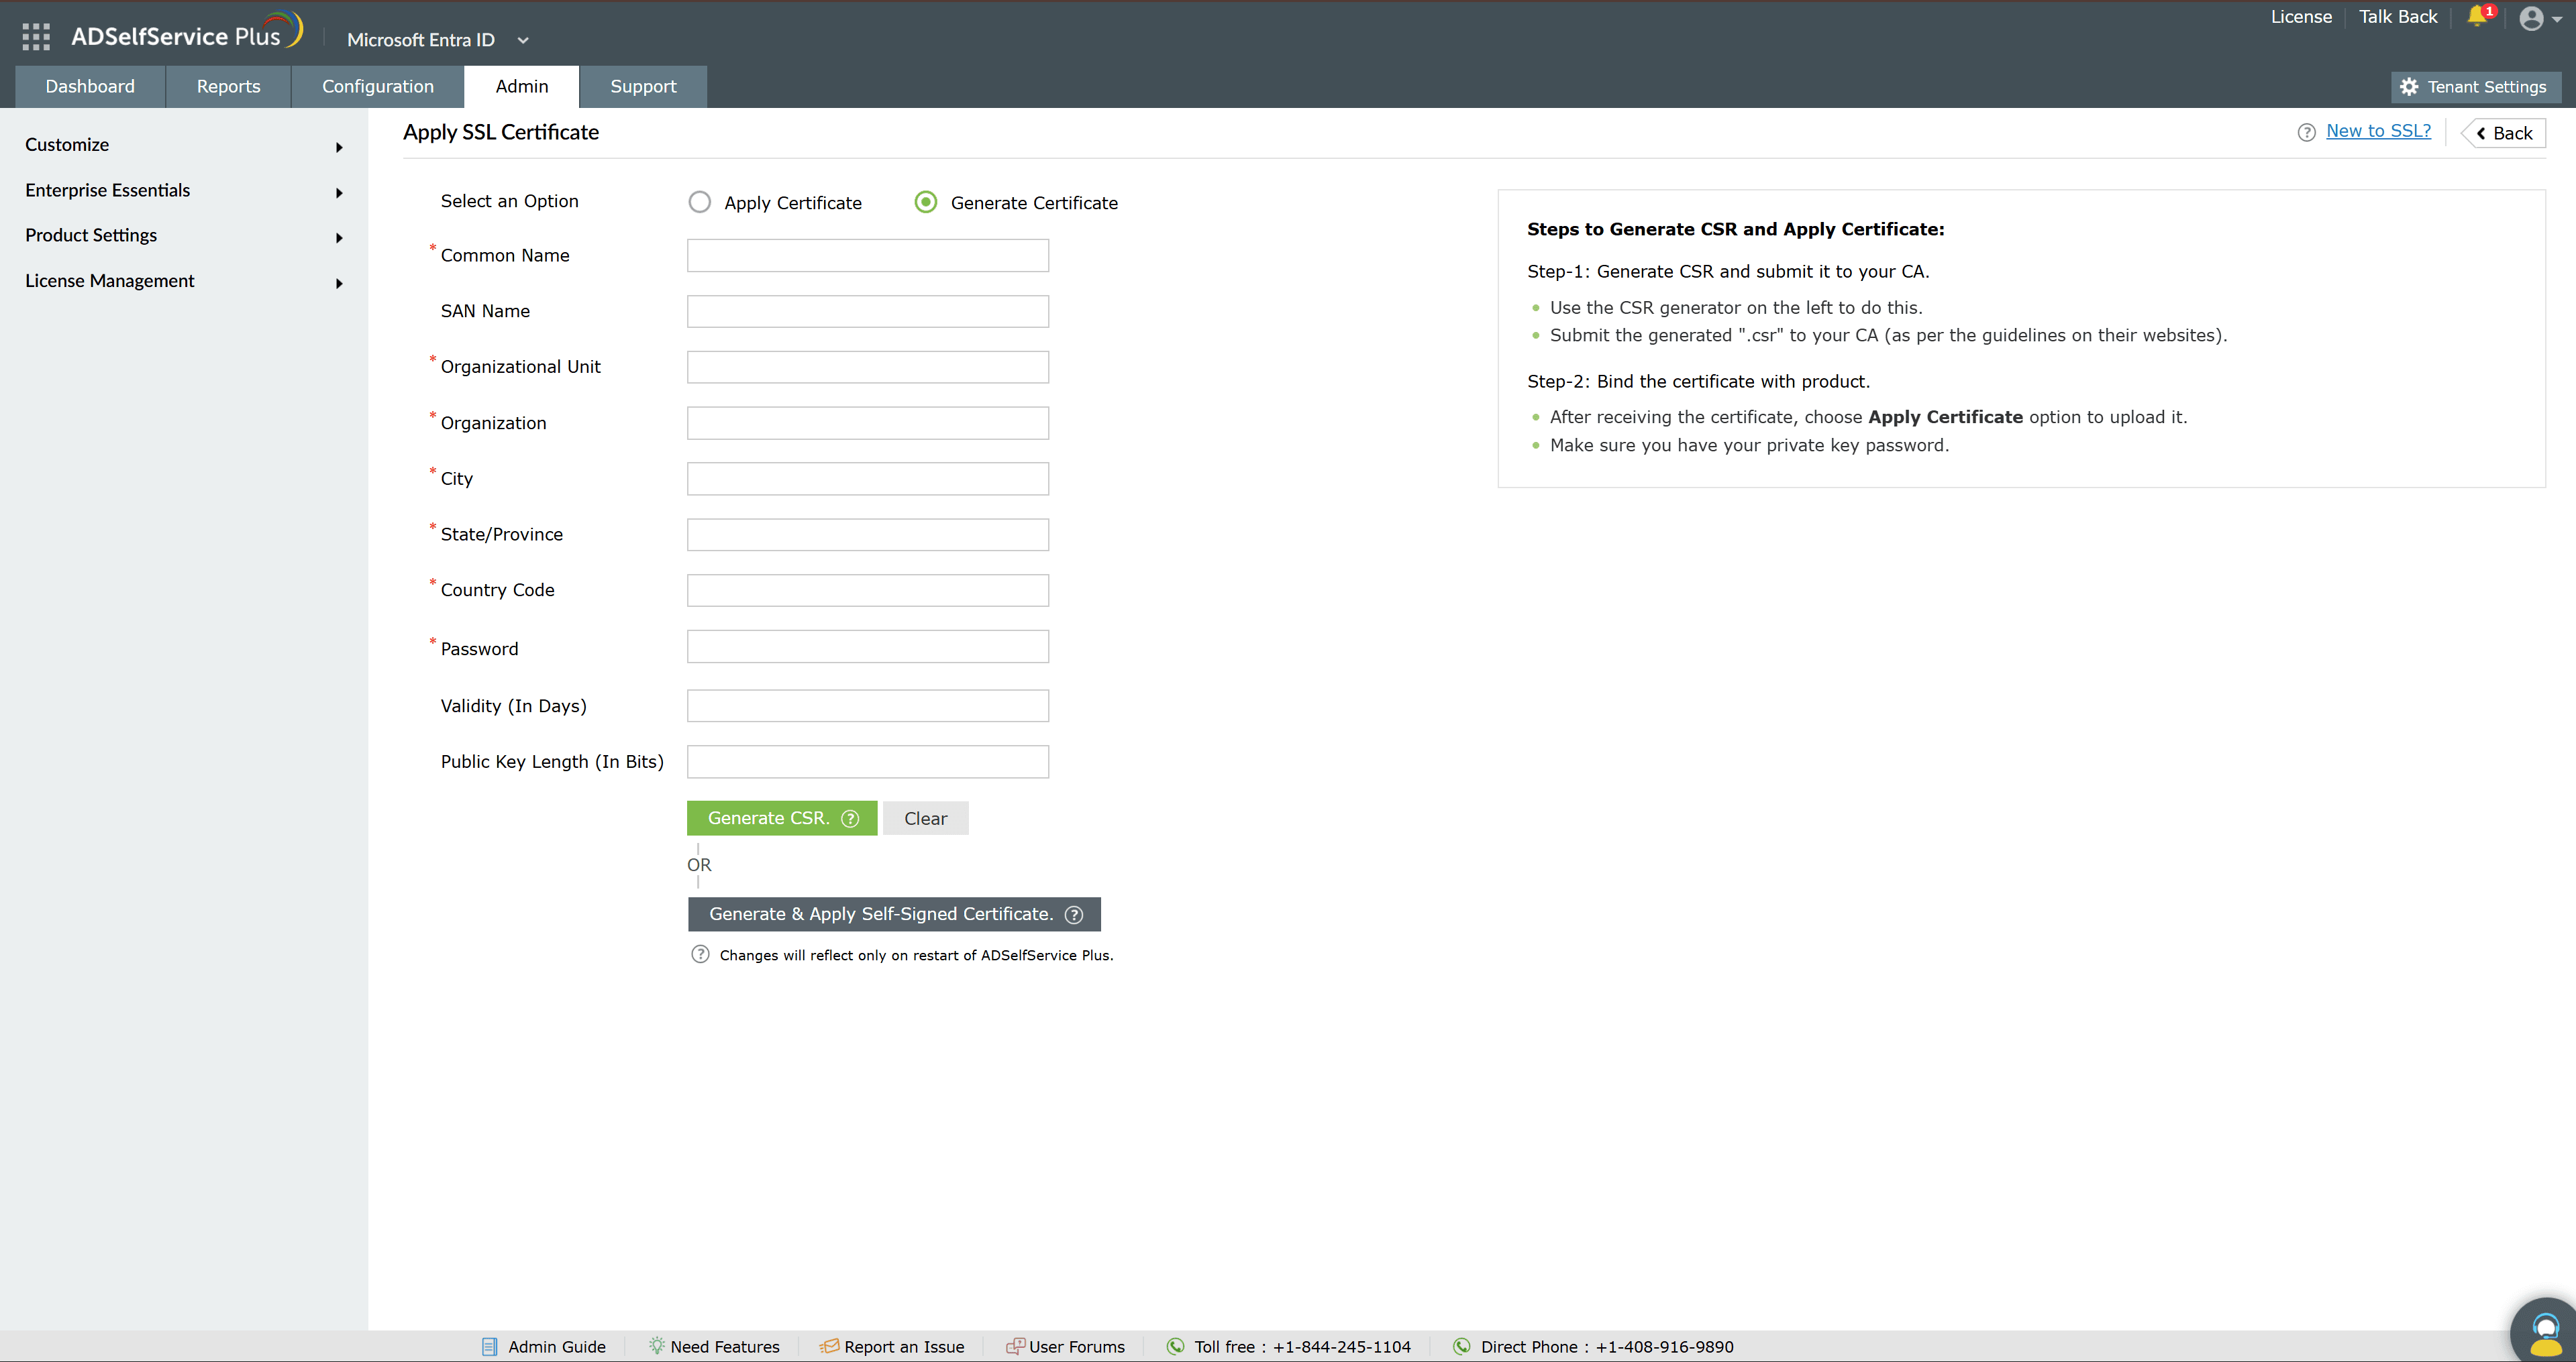Click the Direct Phone icon

(x=1462, y=1346)
